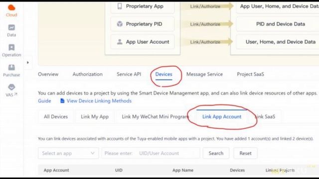
Task: Open VAS external link icon
Action: click(16, 94)
